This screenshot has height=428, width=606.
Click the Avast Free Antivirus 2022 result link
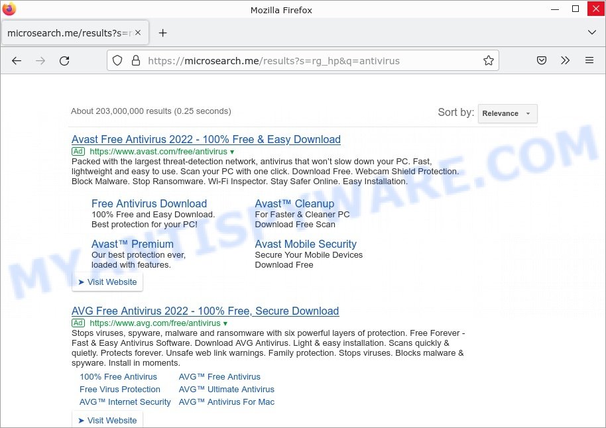[x=206, y=139]
